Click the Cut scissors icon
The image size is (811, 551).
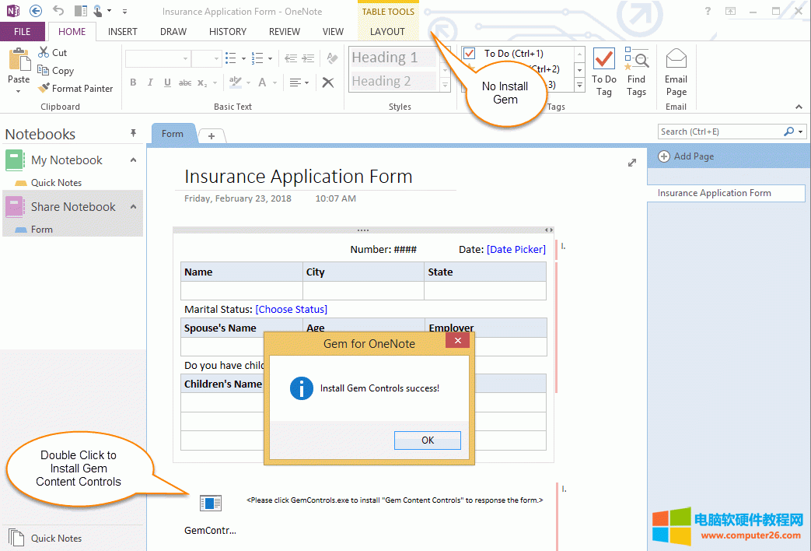coord(44,53)
